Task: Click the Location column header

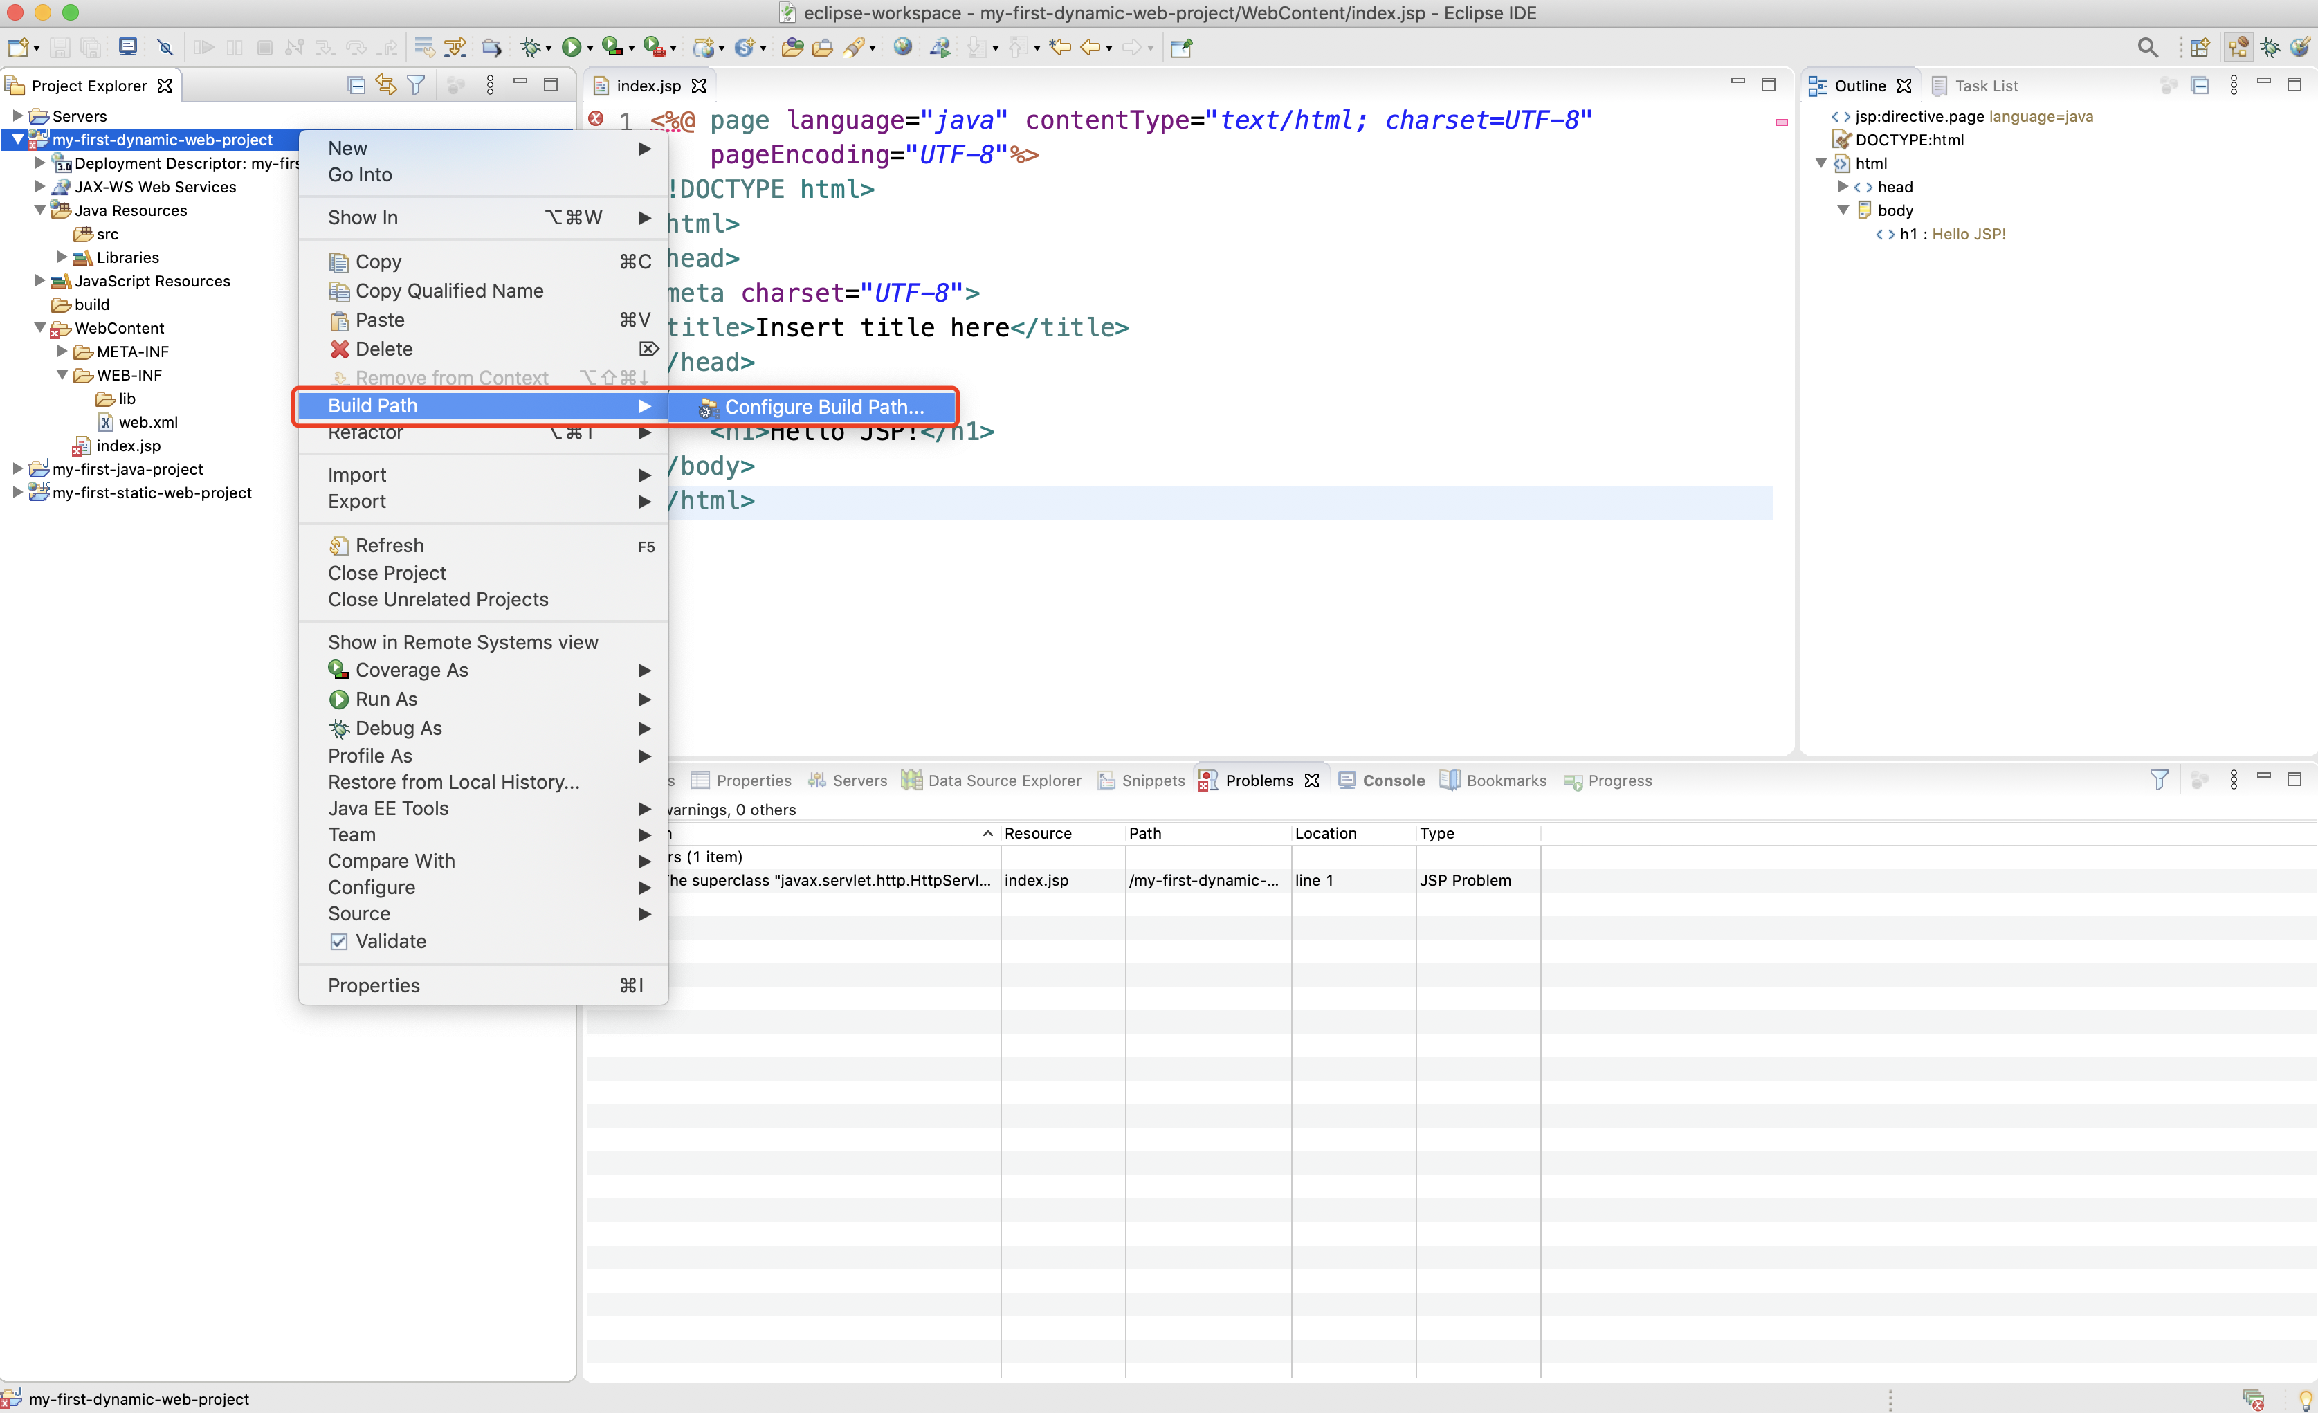Action: [x=1353, y=832]
